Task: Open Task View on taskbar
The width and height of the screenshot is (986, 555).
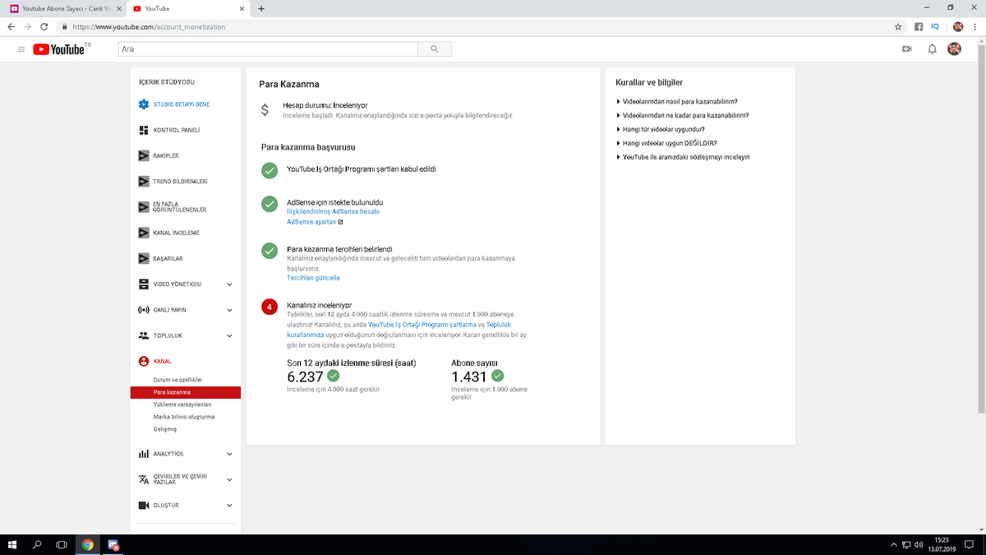Action: point(62,544)
